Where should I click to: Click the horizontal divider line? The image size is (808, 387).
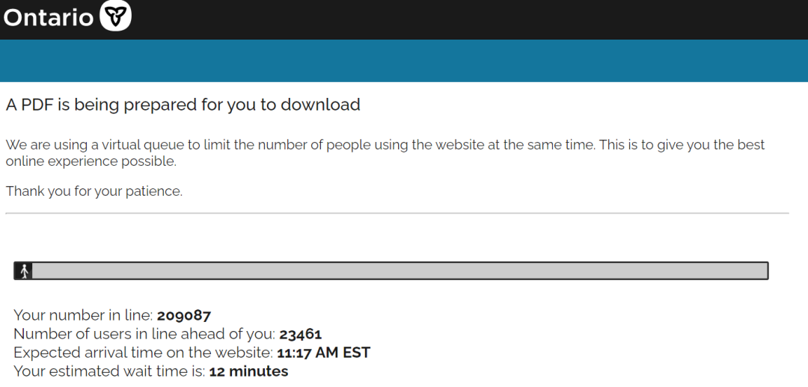tap(397, 213)
